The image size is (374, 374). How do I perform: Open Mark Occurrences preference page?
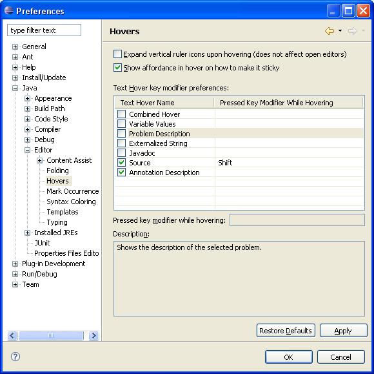(x=72, y=191)
